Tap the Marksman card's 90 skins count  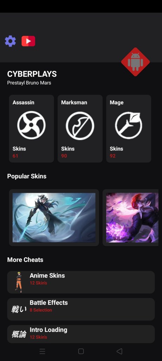click(64, 156)
